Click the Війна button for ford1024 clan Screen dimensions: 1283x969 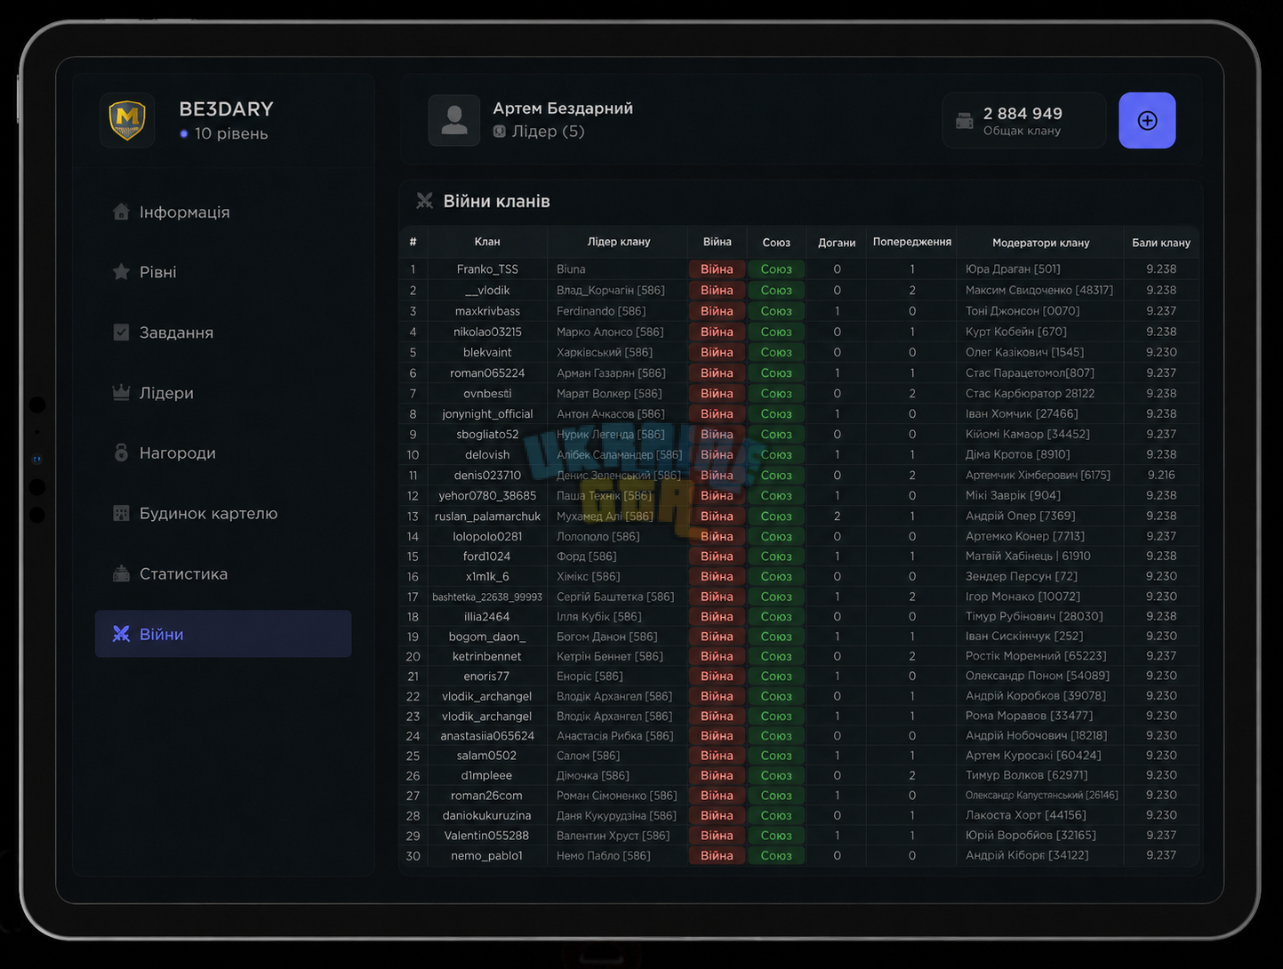[x=717, y=556]
